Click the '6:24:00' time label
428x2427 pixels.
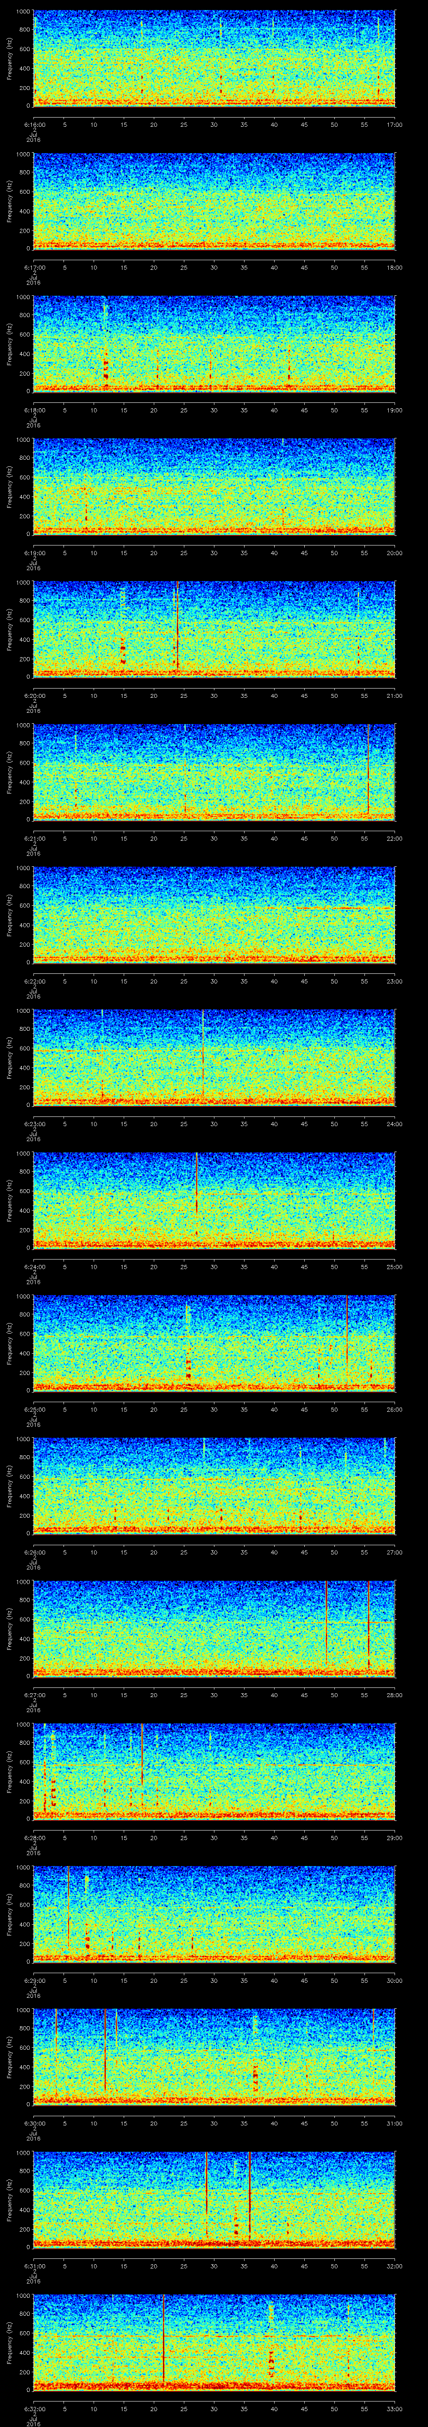pos(34,1266)
